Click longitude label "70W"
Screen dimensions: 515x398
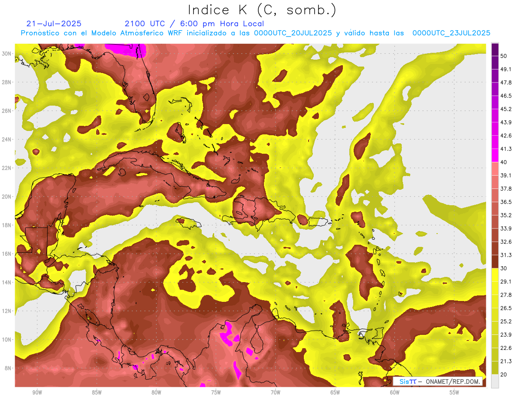tap(276, 392)
